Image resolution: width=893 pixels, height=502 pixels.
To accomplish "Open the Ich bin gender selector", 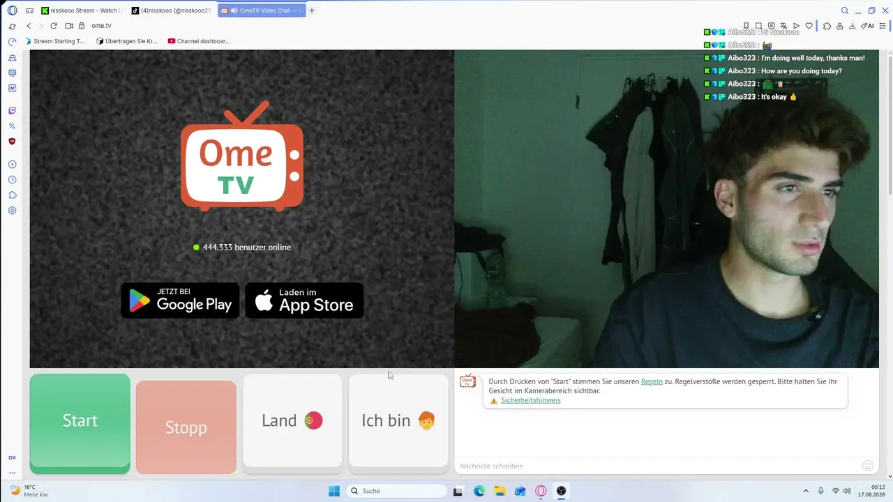I will [x=398, y=421].
